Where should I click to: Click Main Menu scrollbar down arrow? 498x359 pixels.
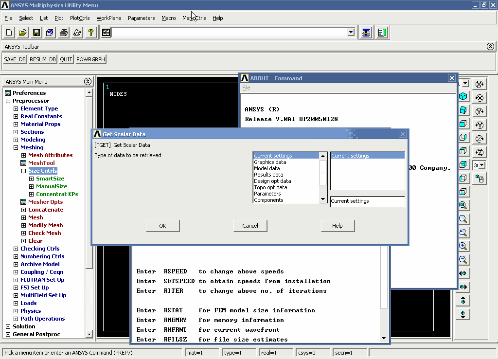pos(89,334)
